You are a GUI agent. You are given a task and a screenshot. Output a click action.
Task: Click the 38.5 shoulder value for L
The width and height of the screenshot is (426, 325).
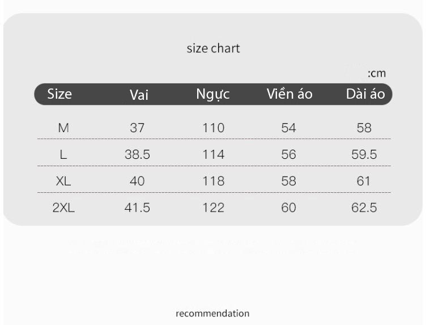click(137, 154)
